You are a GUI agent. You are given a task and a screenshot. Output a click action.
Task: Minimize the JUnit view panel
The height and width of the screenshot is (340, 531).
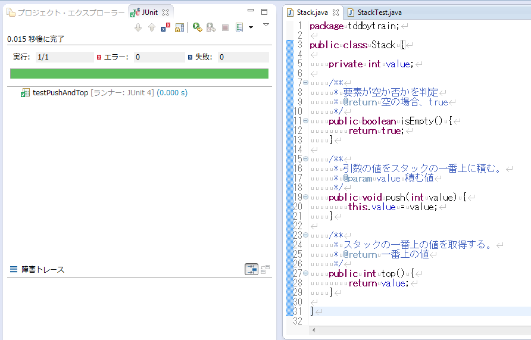[x=251, y=11]
